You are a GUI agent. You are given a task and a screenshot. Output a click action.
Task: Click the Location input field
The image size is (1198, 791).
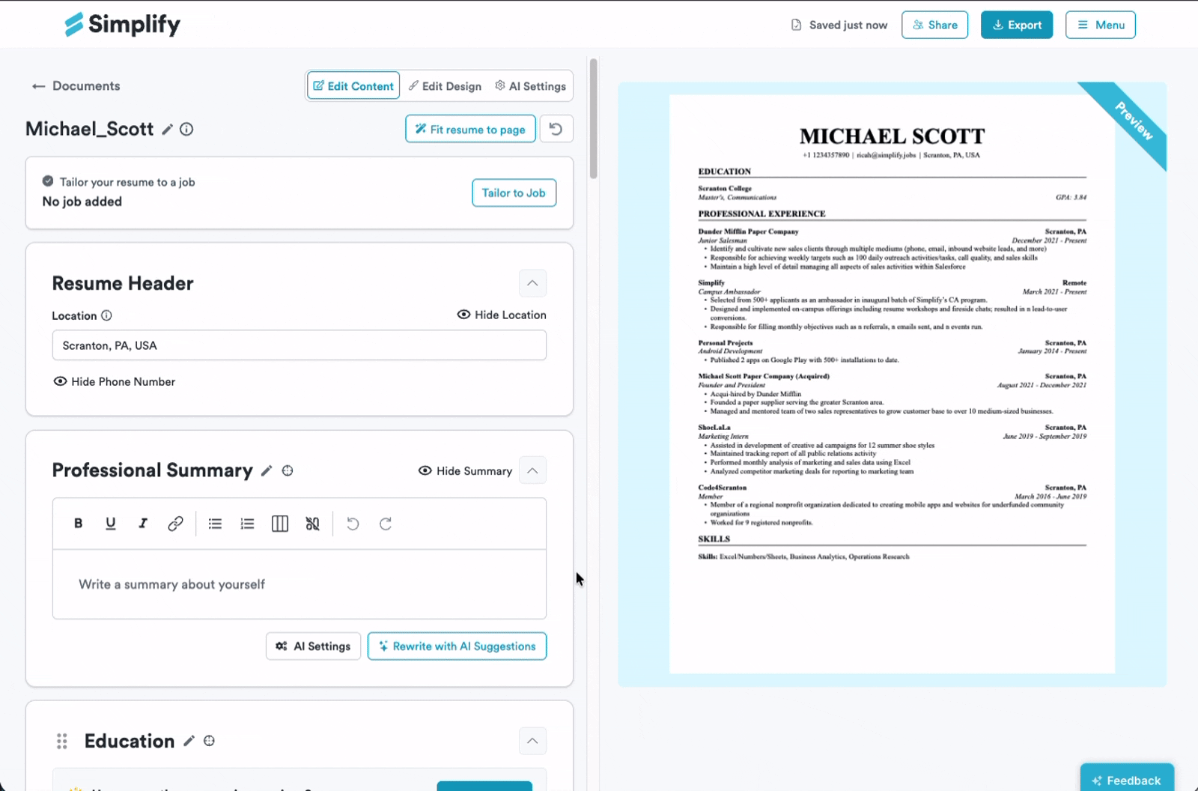[299, 345]
